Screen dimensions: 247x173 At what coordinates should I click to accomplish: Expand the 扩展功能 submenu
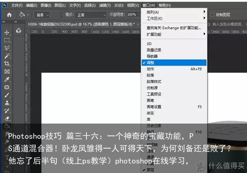[x=174, y=34]
